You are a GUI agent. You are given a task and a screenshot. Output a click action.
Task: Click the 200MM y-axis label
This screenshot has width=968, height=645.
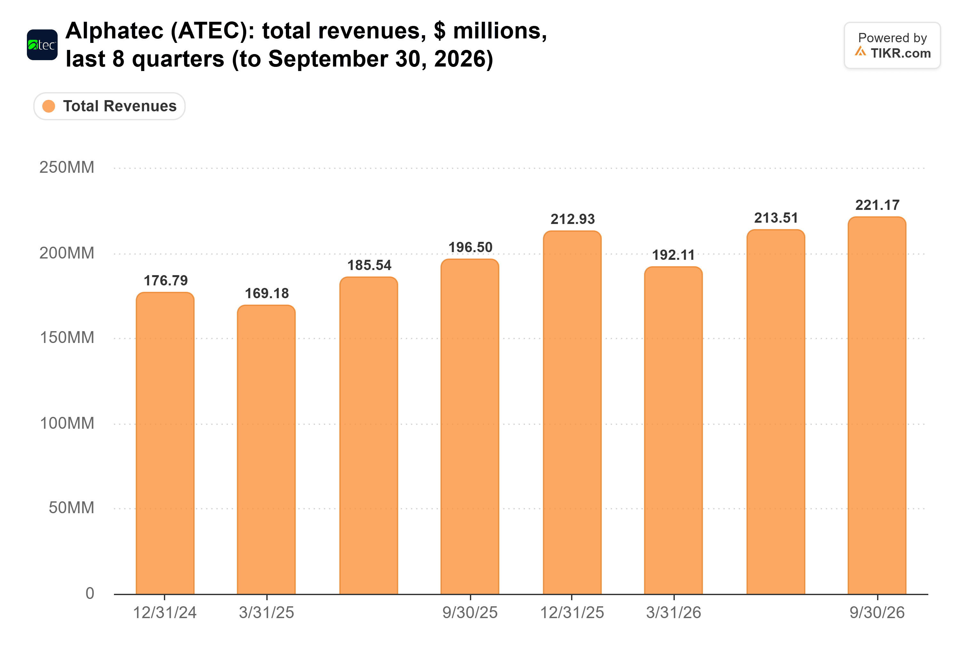tap(67, 253)
